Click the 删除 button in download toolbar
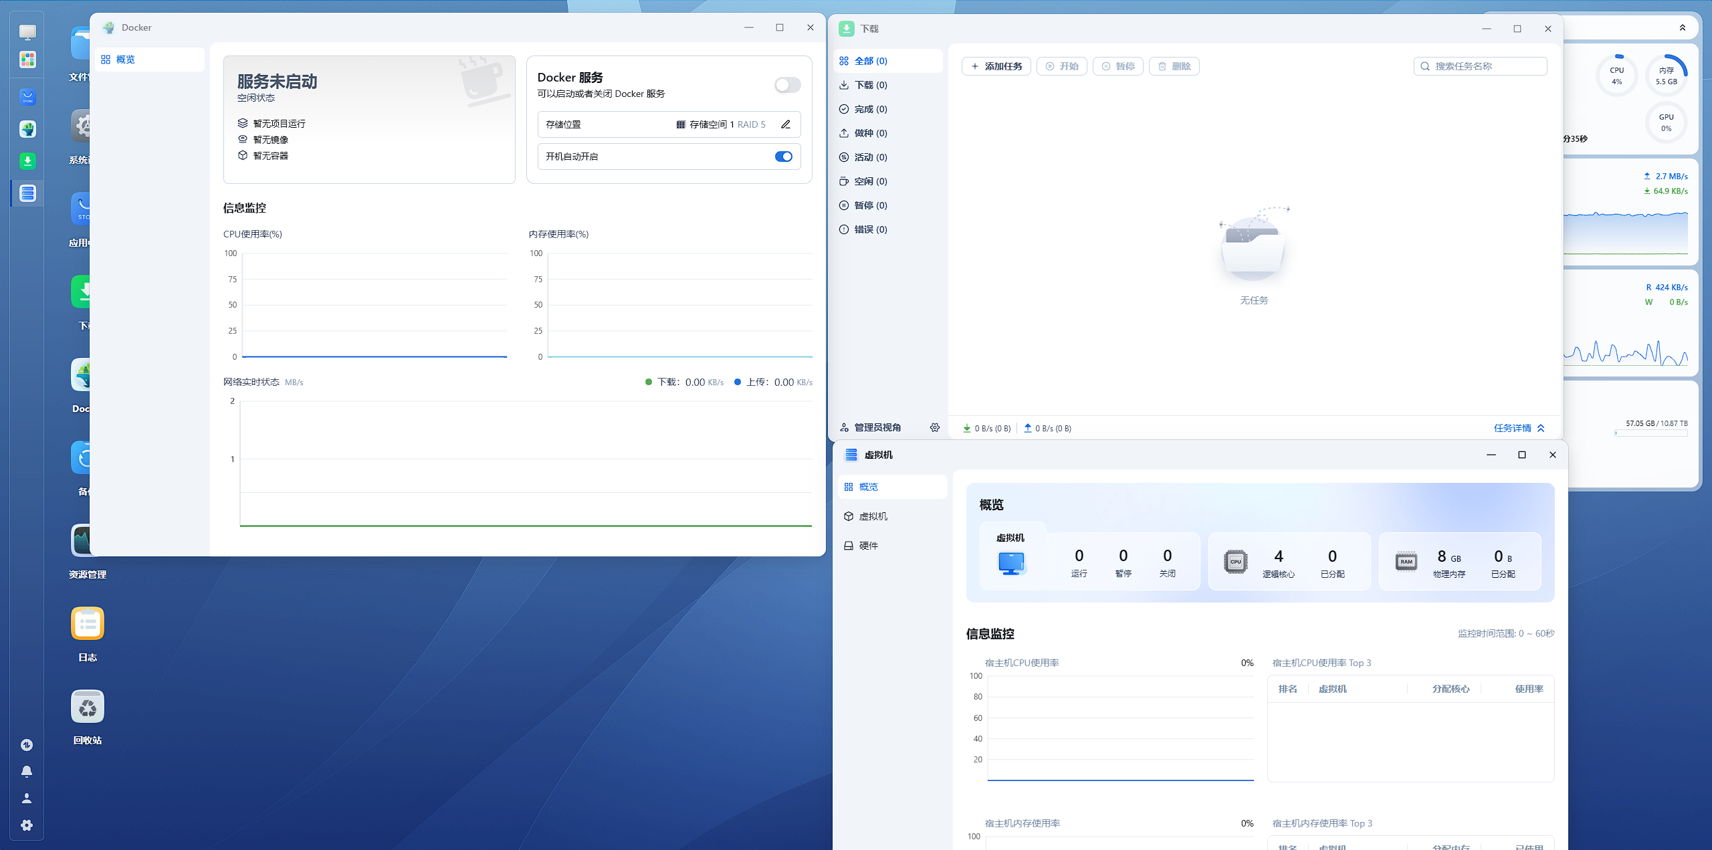 pos(1174,66)
